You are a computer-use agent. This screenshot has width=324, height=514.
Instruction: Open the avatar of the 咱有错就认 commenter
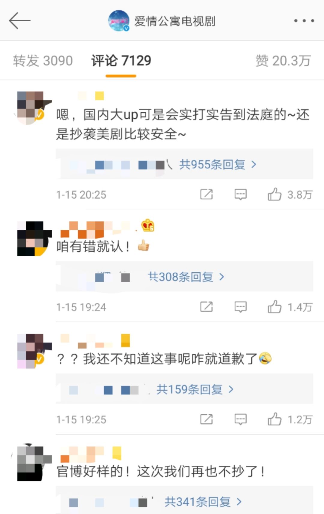33,239
